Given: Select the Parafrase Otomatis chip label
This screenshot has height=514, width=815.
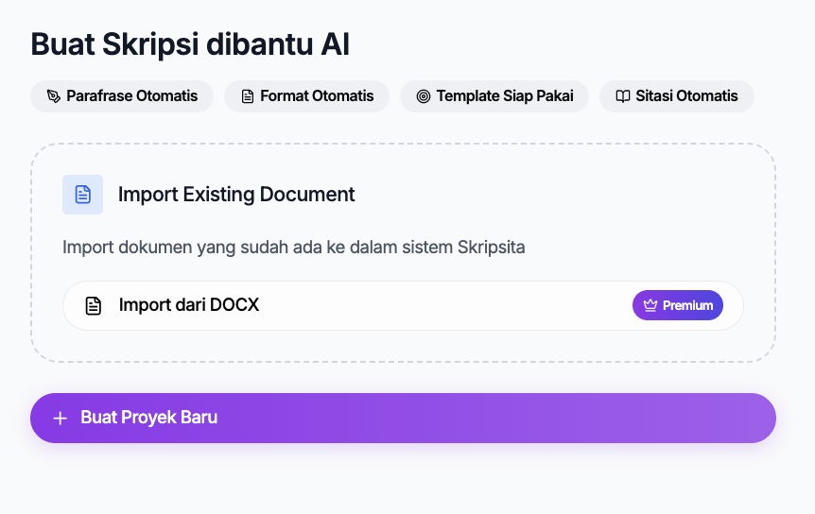Looking at the screenshot, I should 132,96.
